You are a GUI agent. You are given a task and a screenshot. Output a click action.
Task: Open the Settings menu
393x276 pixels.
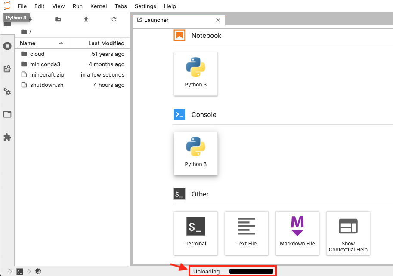click(x=145, y=6)
